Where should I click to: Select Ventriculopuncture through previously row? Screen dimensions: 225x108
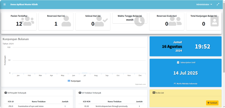point(112,106)
